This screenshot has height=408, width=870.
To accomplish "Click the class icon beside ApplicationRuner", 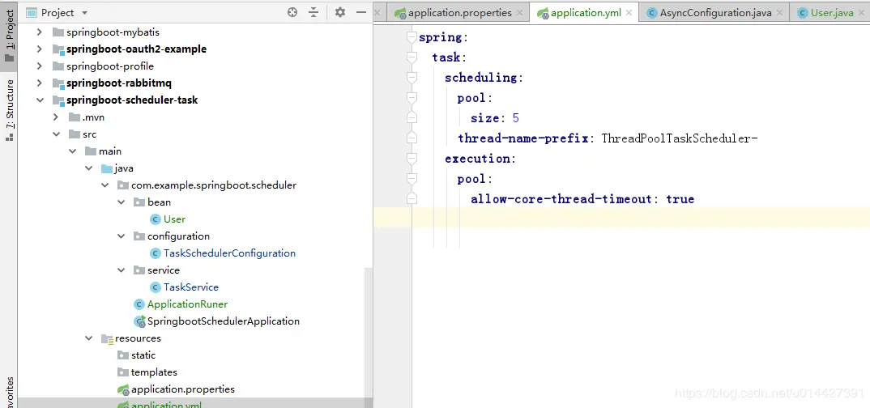I will pyautogui.click(x=139, y=304).
